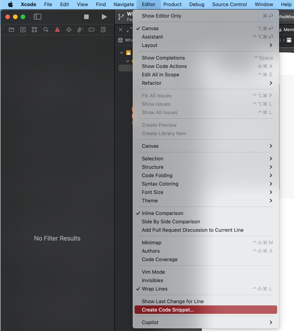The width and height of the screenshot is (294, 331).
Task: Open the Apple menu
Action: [x=10, y=5]
